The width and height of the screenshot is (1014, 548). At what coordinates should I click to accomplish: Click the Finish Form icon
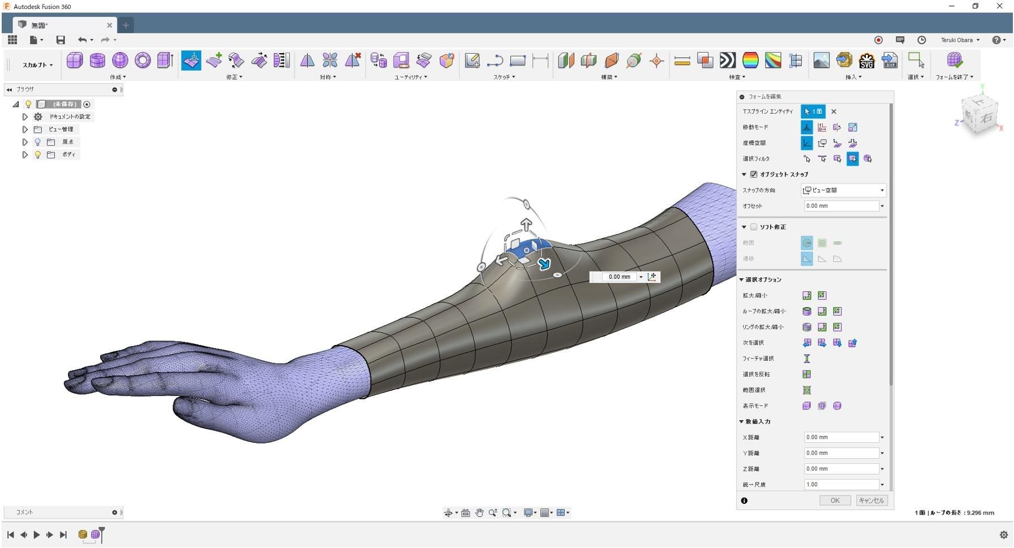[x=954, y=60]
